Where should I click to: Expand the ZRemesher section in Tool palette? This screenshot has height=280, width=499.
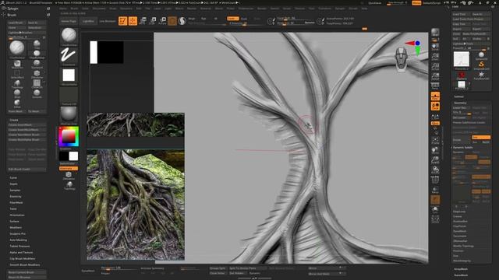coord(460,241)
